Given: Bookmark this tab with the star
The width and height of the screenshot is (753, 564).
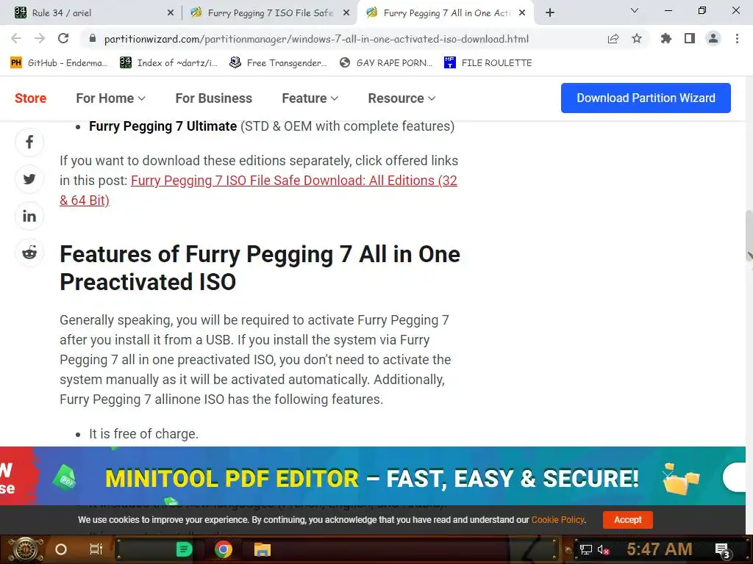Looking at the screenshot, I should click(637, 38).
